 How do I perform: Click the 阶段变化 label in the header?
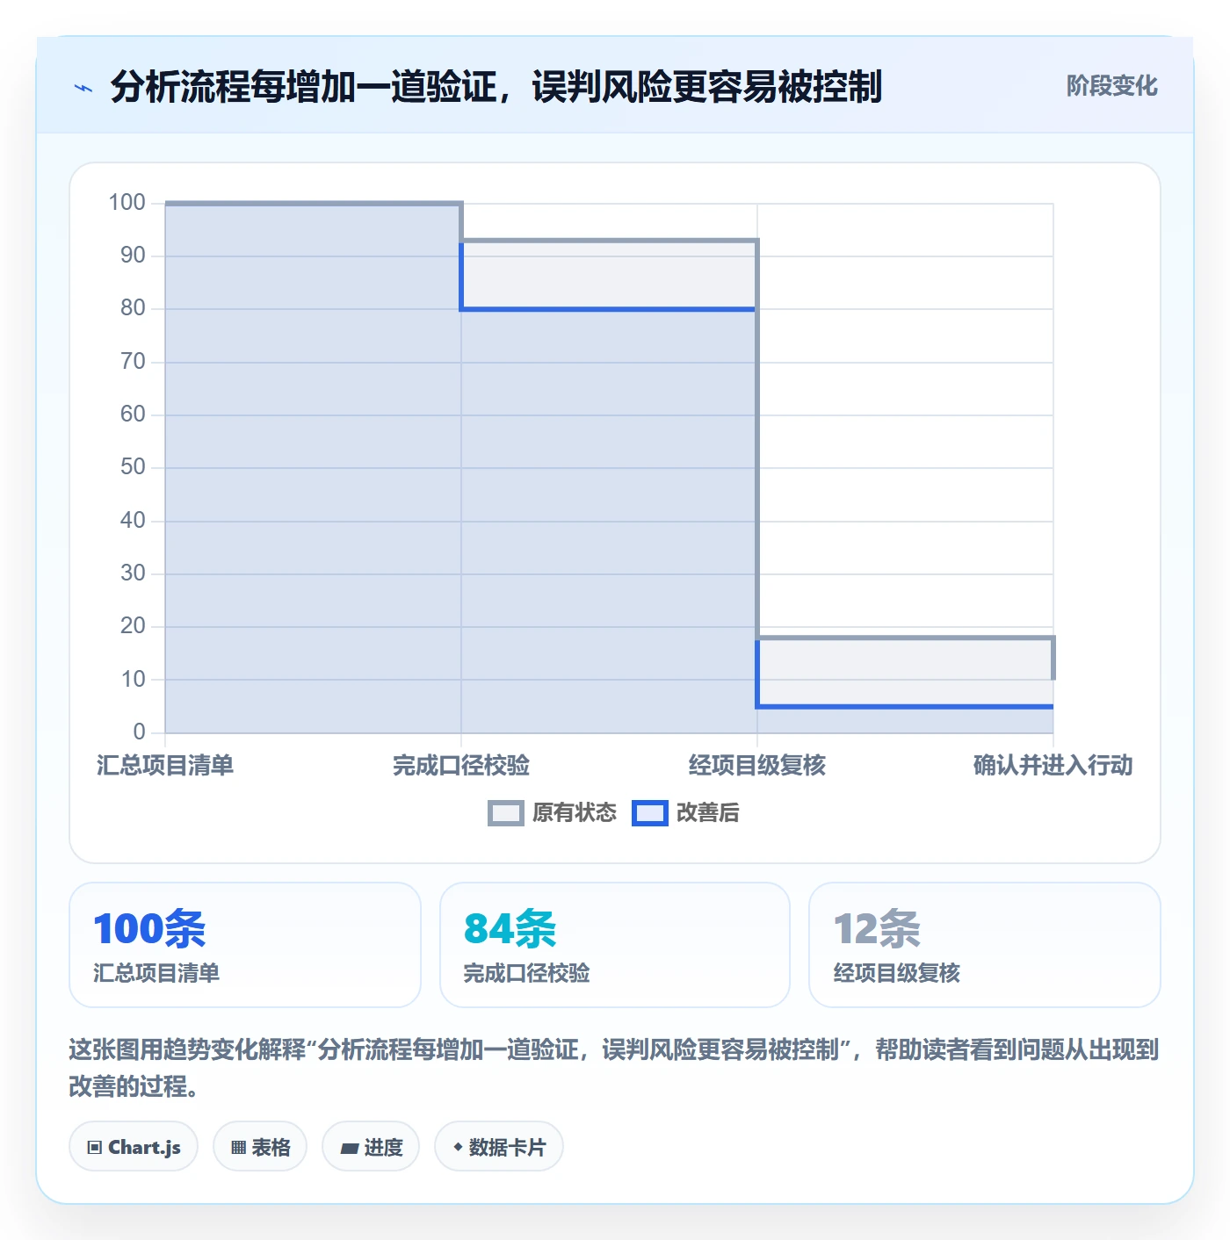tap(1111, 86)
